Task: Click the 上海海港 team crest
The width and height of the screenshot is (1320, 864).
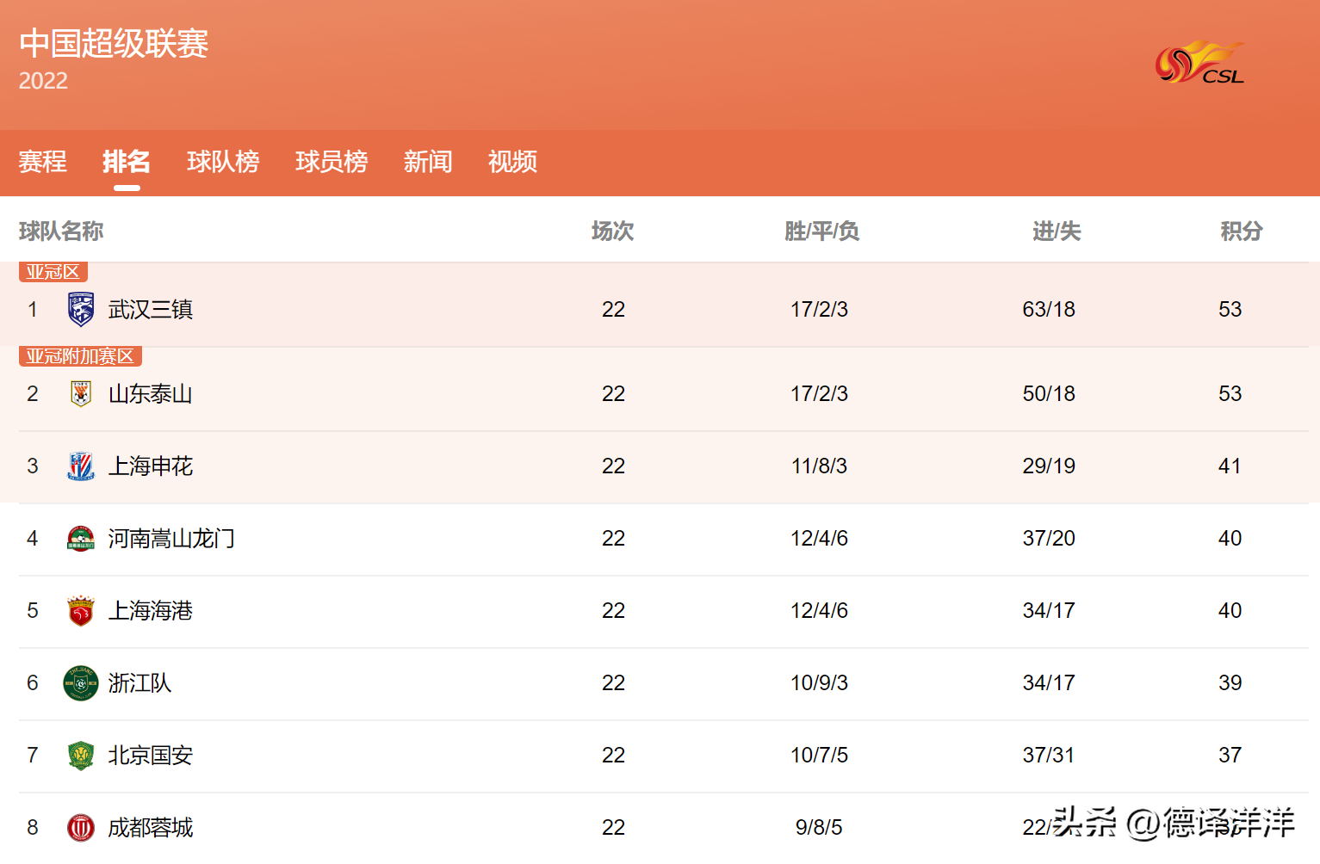Action: 81,610
